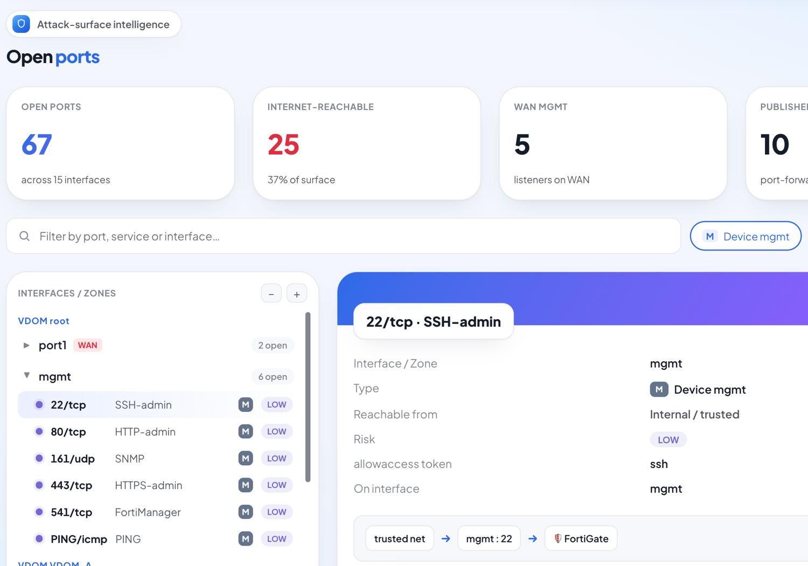808x566 pixels.
Task: Click M badge on HTTPS-admin row
Action: pos(246,485)
